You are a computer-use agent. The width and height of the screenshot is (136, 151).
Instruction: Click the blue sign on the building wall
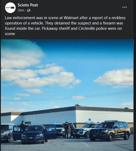pos(90,120)
